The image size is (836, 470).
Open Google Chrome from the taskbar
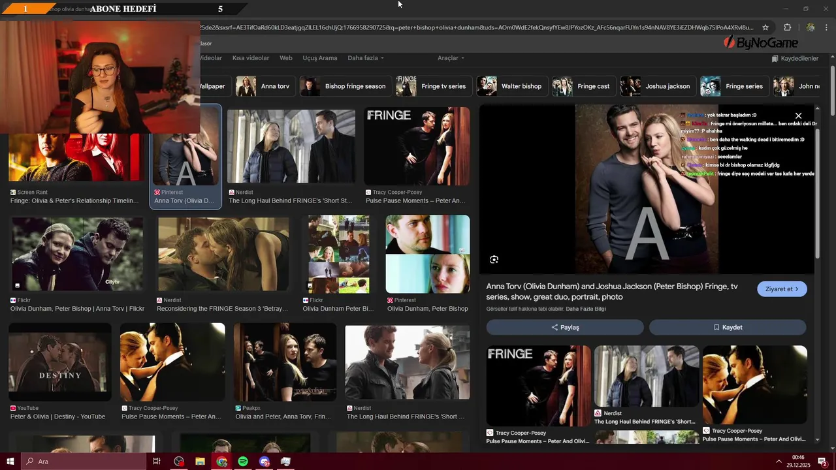tap(222, 462)
